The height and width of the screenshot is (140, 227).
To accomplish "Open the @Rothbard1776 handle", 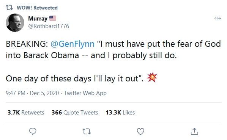I will click(x=49, y=26).
